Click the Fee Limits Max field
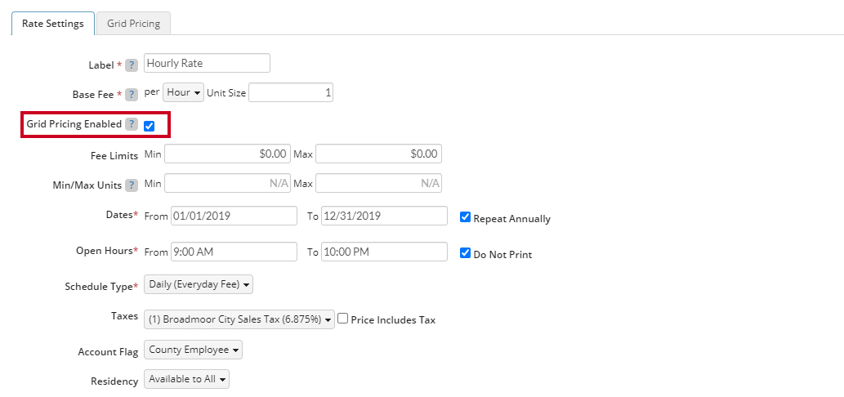Viewport: 844px width, 397px height. point(379,154)
